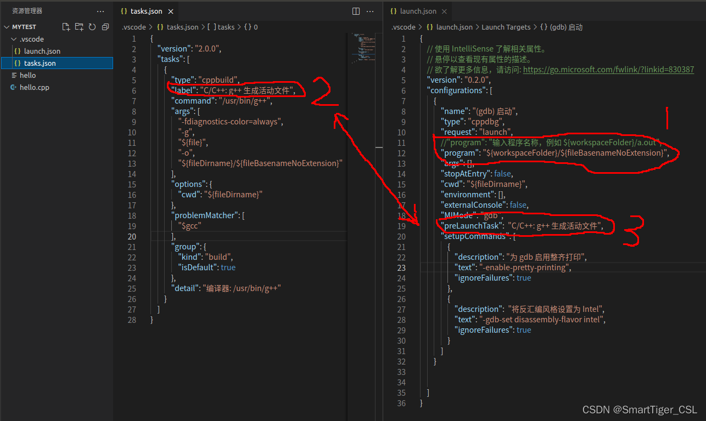Open the Launch Targets breadcrumb

click(x=506, y=27)
